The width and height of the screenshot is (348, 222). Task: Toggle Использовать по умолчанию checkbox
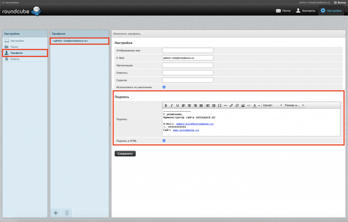click(164, 87)
